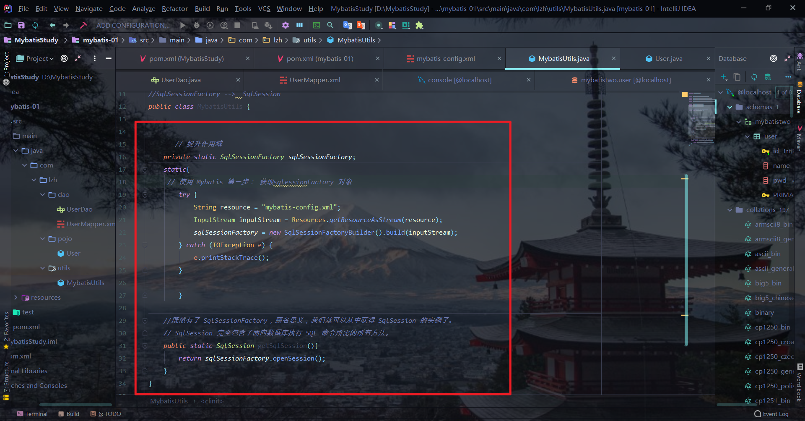
Task: Toggle the 1: Project side tool window
Action: pos(6,64)
